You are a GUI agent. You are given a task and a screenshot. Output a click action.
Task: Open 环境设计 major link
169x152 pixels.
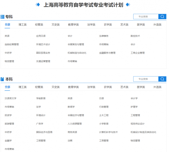tap(41, 115)
